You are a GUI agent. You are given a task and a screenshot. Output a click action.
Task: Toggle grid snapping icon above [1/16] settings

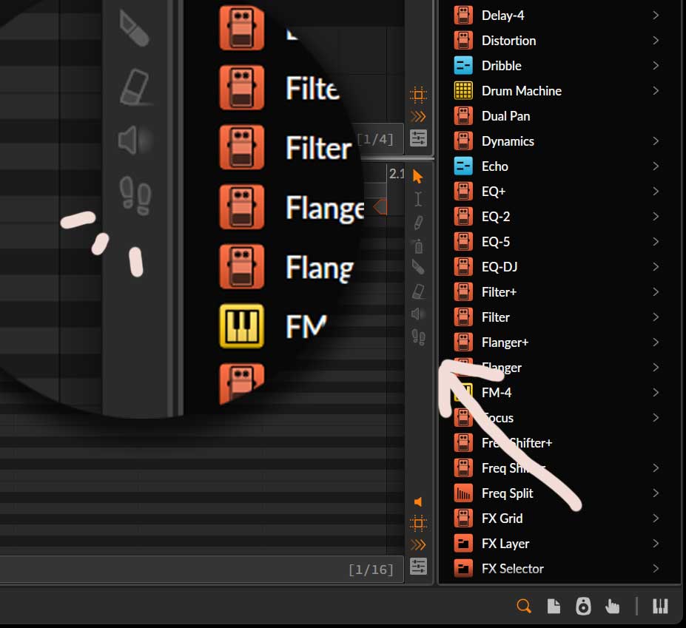tap(418, 523)
